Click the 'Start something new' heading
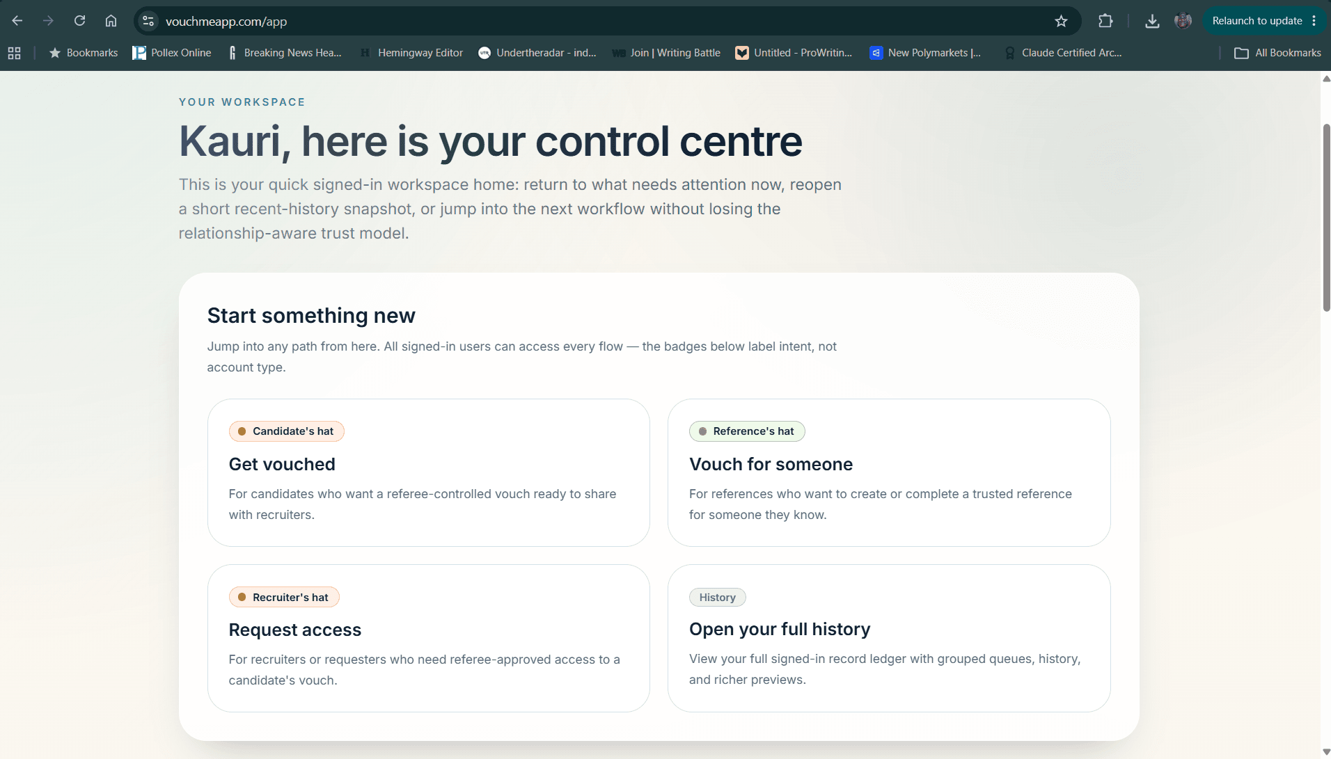1331x759 pixels. pyautogui.click(x=311, y=315)
